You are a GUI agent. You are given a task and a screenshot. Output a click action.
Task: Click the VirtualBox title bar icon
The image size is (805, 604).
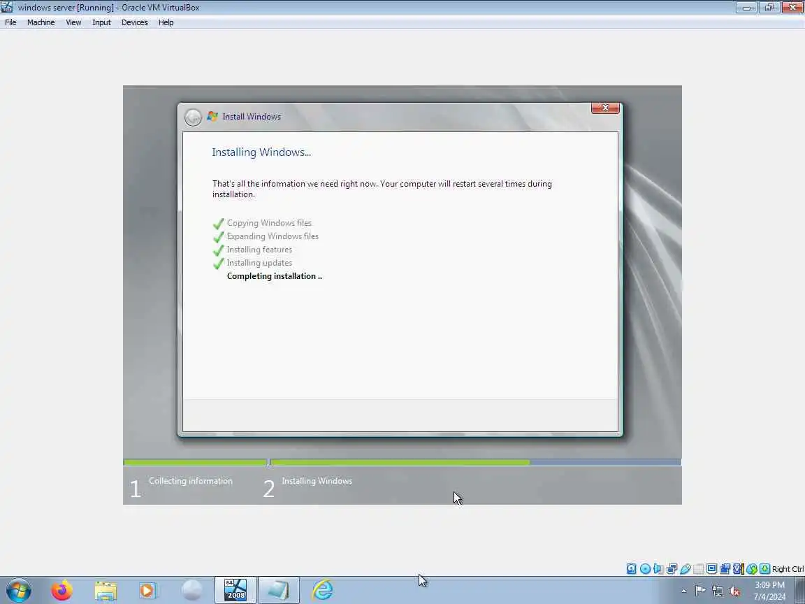coord(7,7)
